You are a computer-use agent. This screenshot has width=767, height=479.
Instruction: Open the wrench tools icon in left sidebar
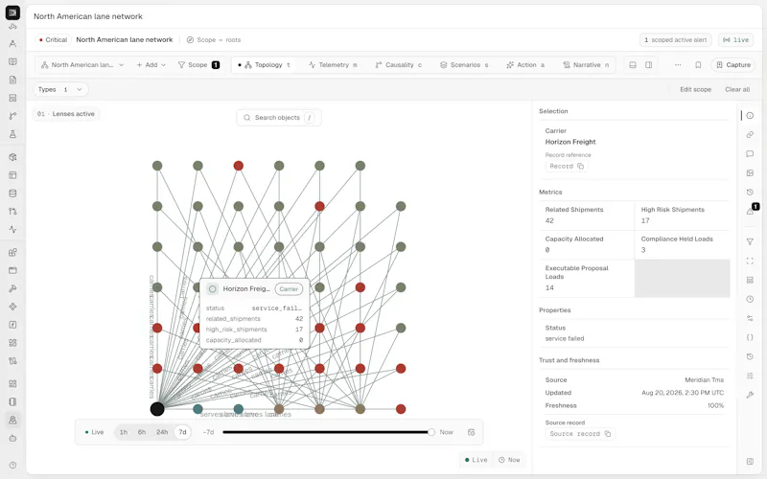click(12, 288)
